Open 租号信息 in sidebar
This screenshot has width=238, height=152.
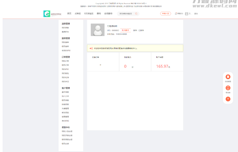tap(65, 100)
